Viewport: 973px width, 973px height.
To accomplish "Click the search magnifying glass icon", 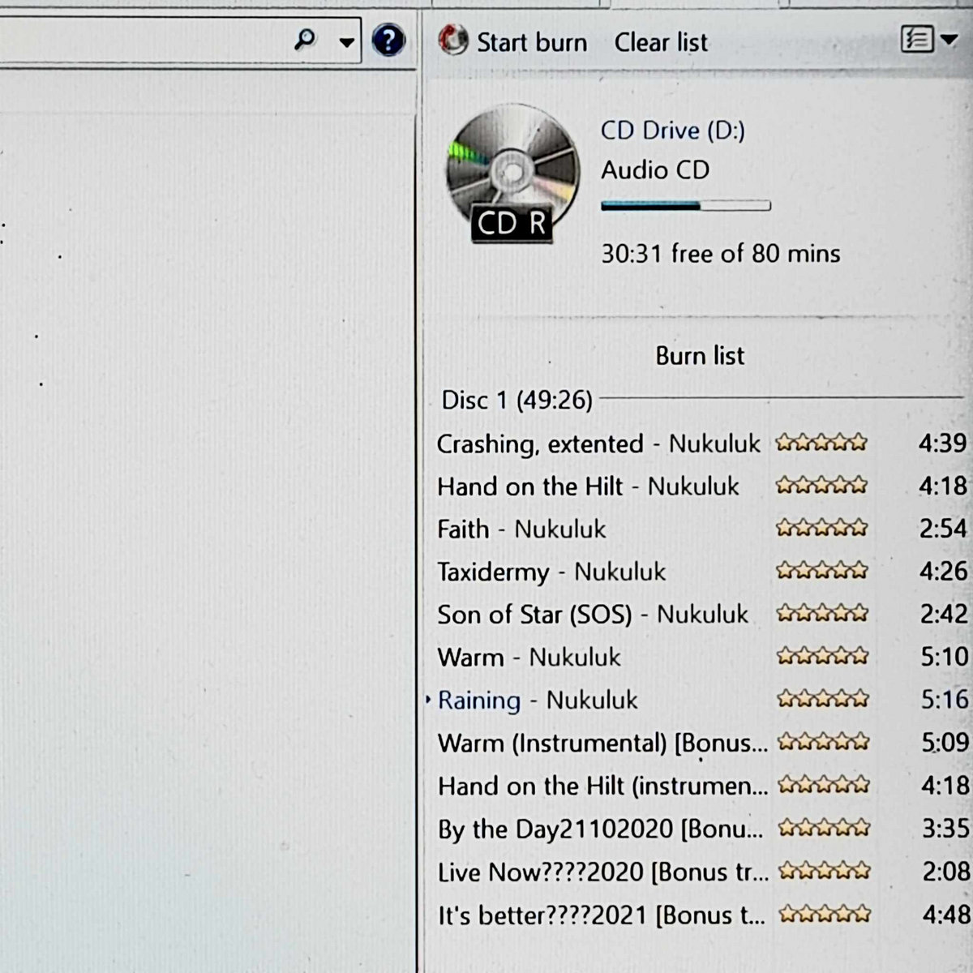I will click(x=305, y=40).
